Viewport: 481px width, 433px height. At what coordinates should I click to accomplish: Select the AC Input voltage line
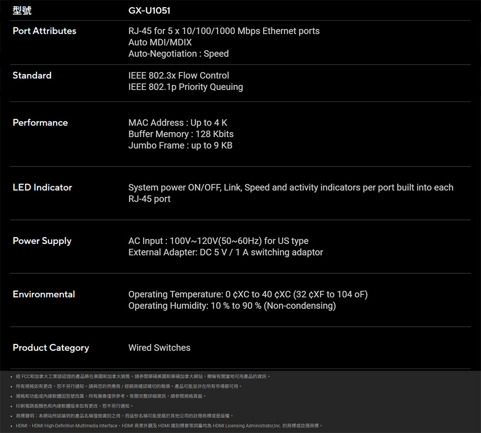coord(218,241)
